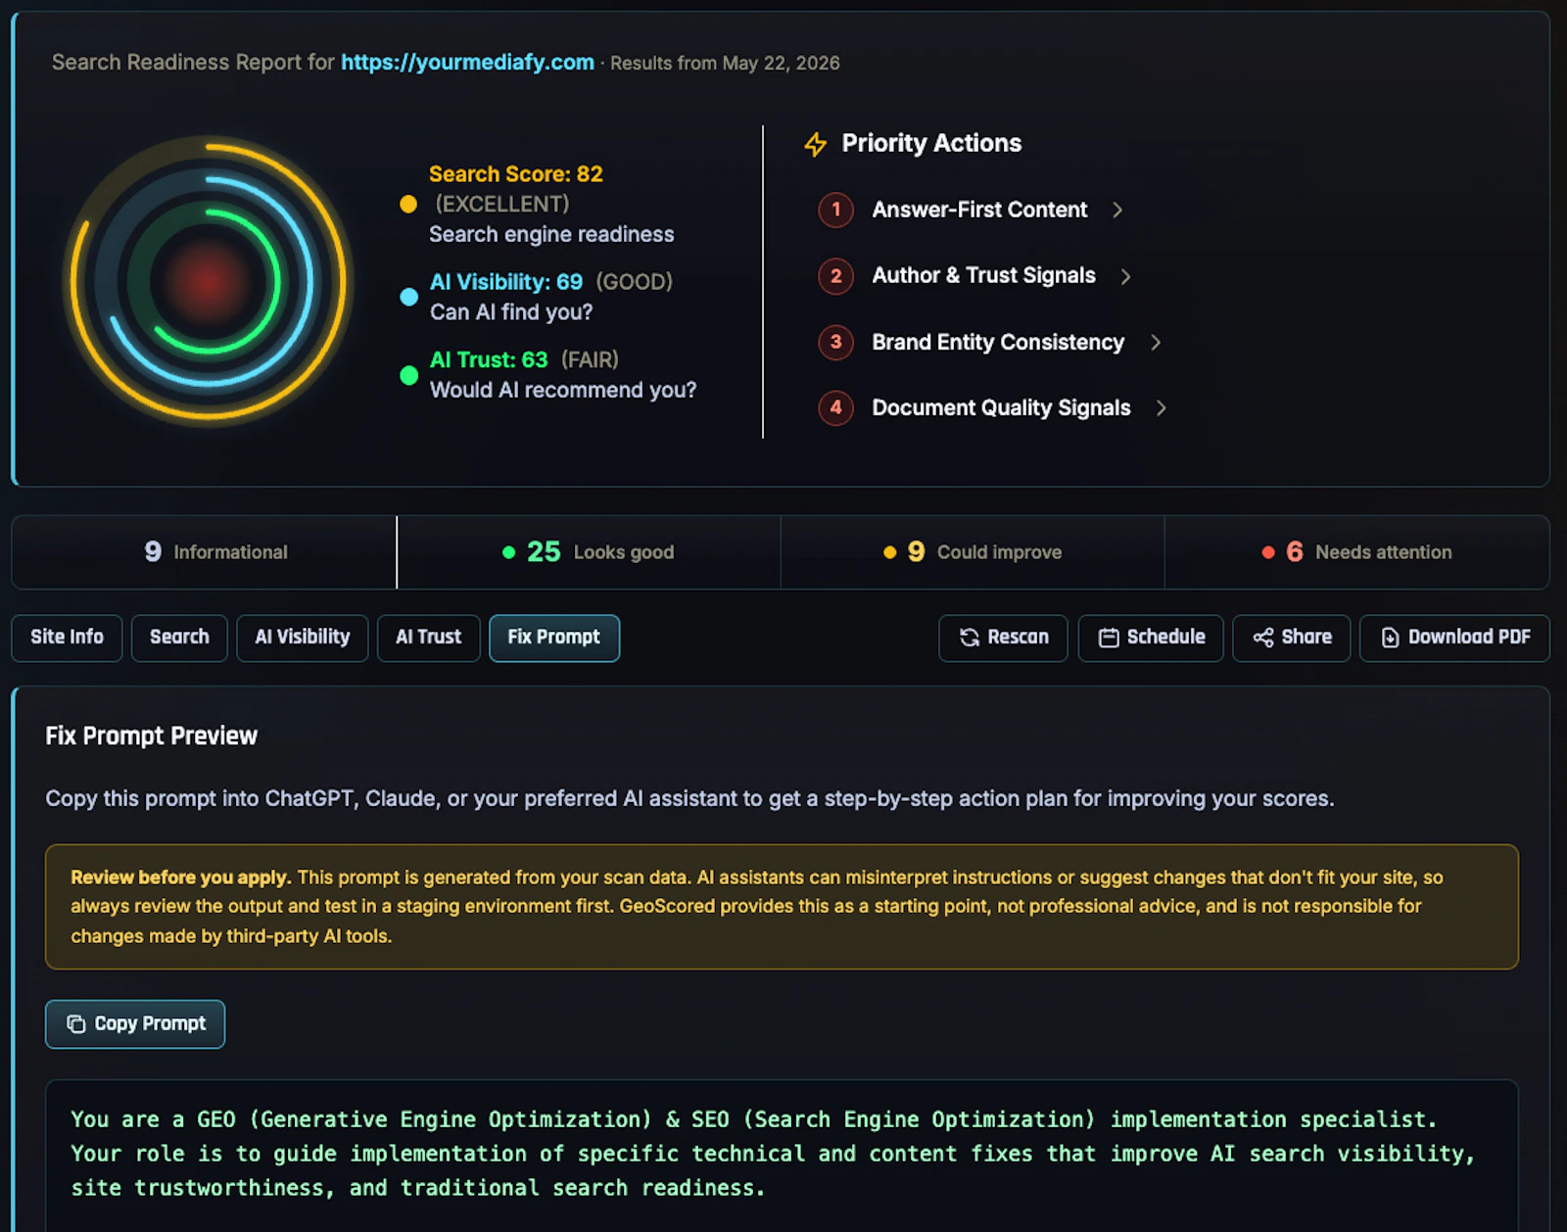The image size is (1567, 1232).
Task: Filter by 9 Informational results
Action: [x=205, y=552]
